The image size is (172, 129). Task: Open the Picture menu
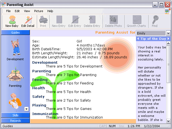[39, 11]
